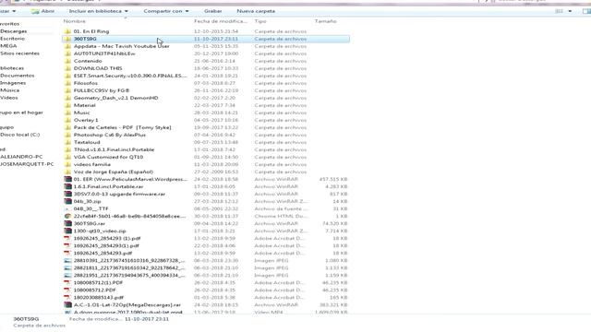
Task: Select the Contenido folder name
Action: (88, 61)
